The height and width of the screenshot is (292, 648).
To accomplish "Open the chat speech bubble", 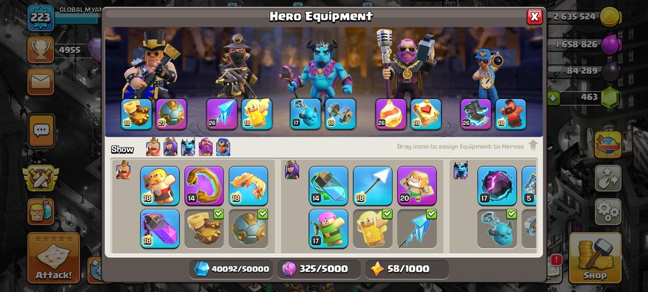I will point(41,131).
